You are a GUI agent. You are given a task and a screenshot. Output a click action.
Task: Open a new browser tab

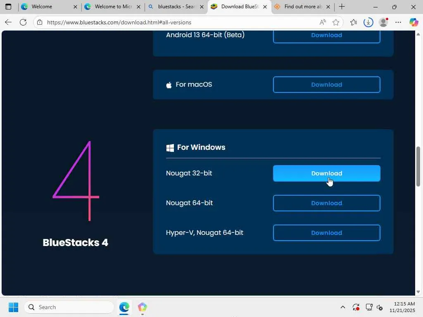click(342, 7)
